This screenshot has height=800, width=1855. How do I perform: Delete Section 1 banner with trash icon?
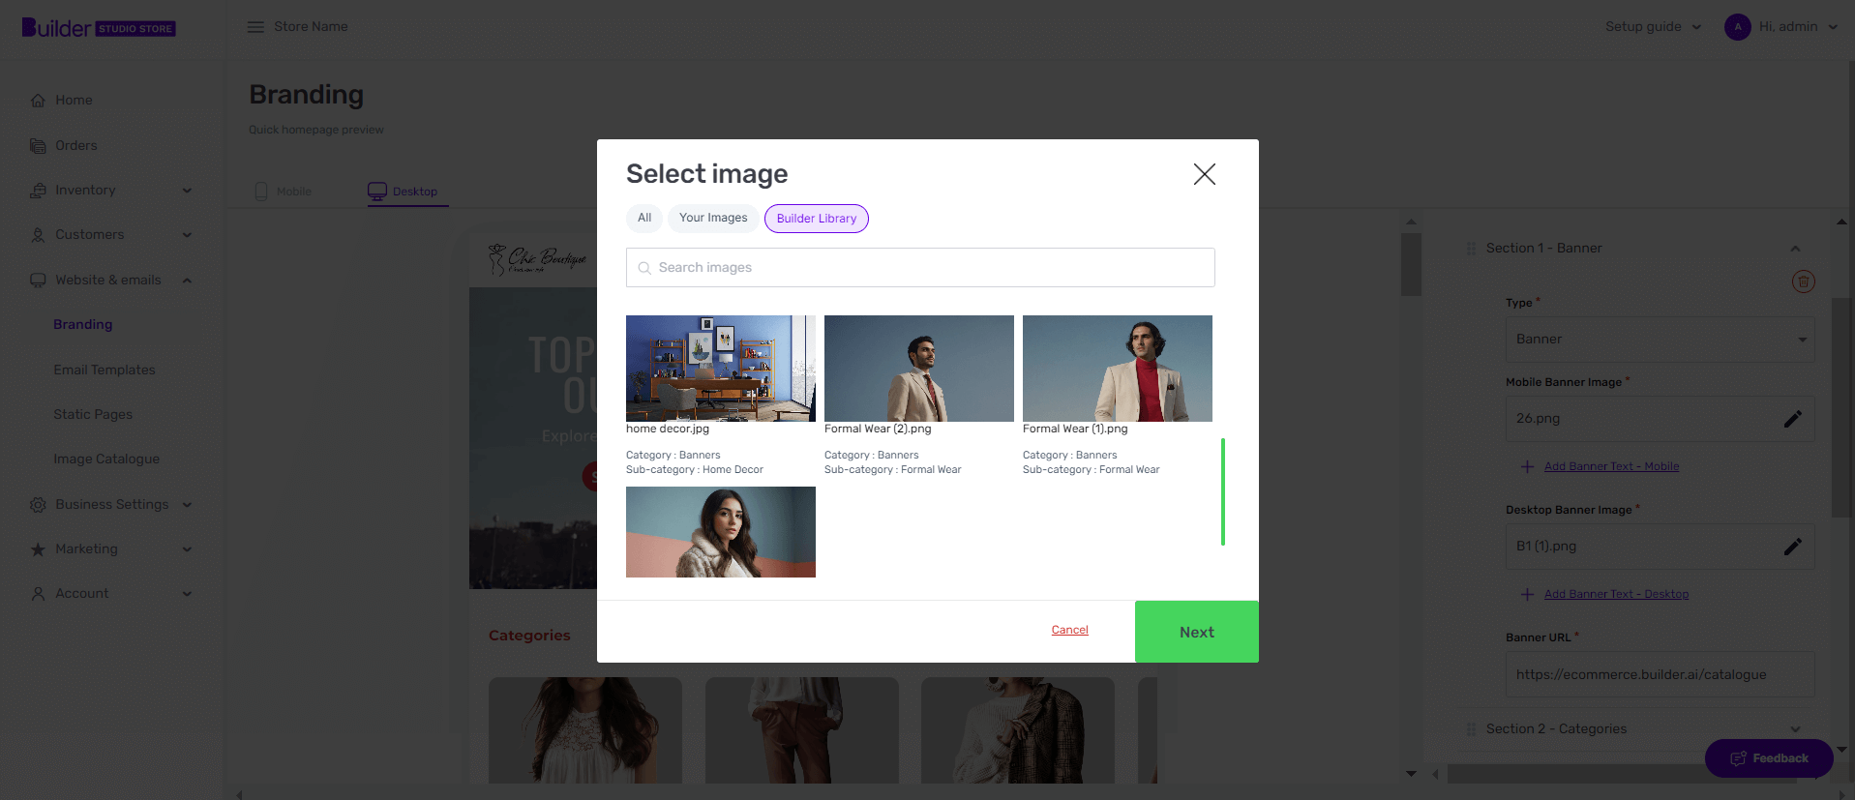tap(1803, 281)
